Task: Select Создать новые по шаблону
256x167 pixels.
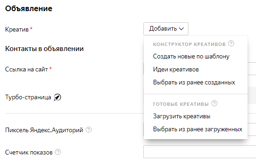Action: click(x=191, y=57)
